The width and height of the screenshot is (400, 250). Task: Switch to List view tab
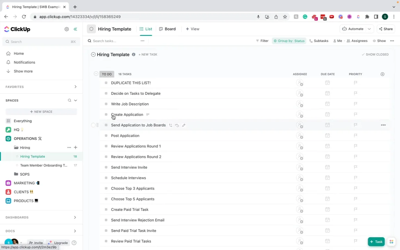[146, 29]
